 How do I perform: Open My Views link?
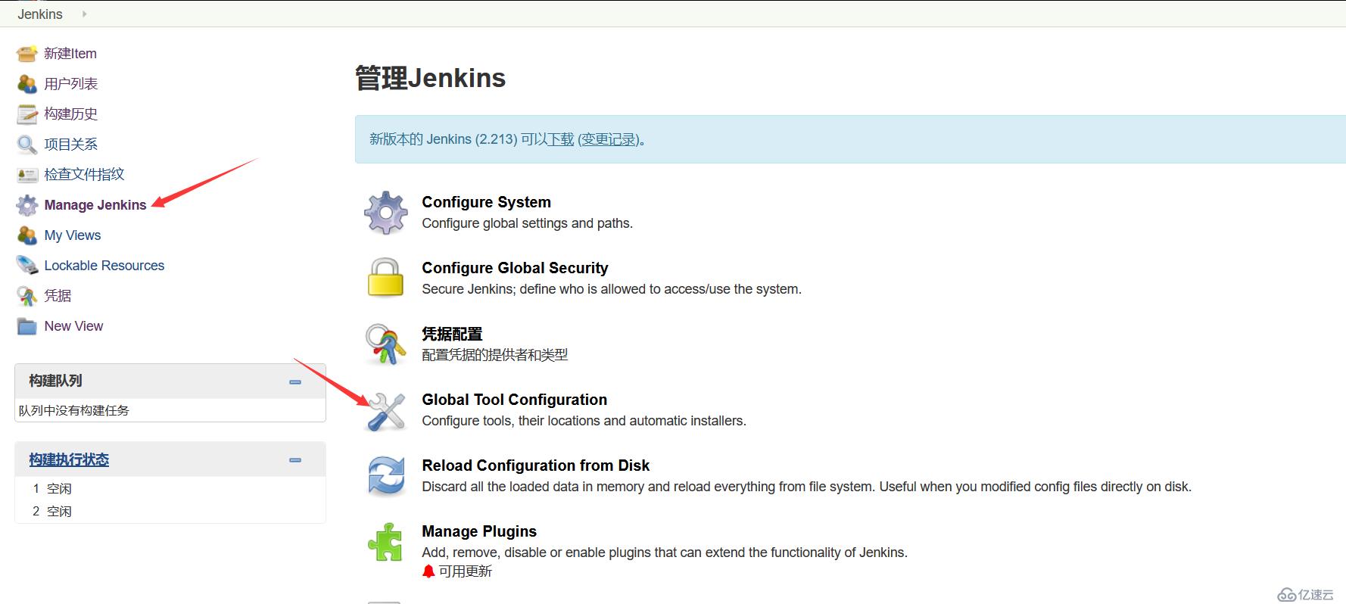[73, 235]
